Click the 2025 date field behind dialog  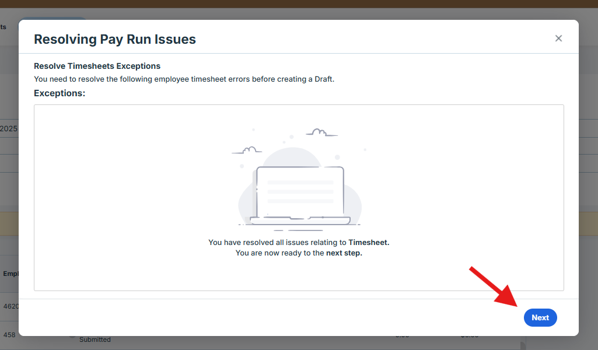(9, 128)
